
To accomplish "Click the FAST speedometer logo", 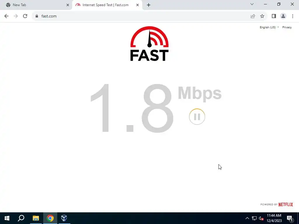I will (149, 44).
